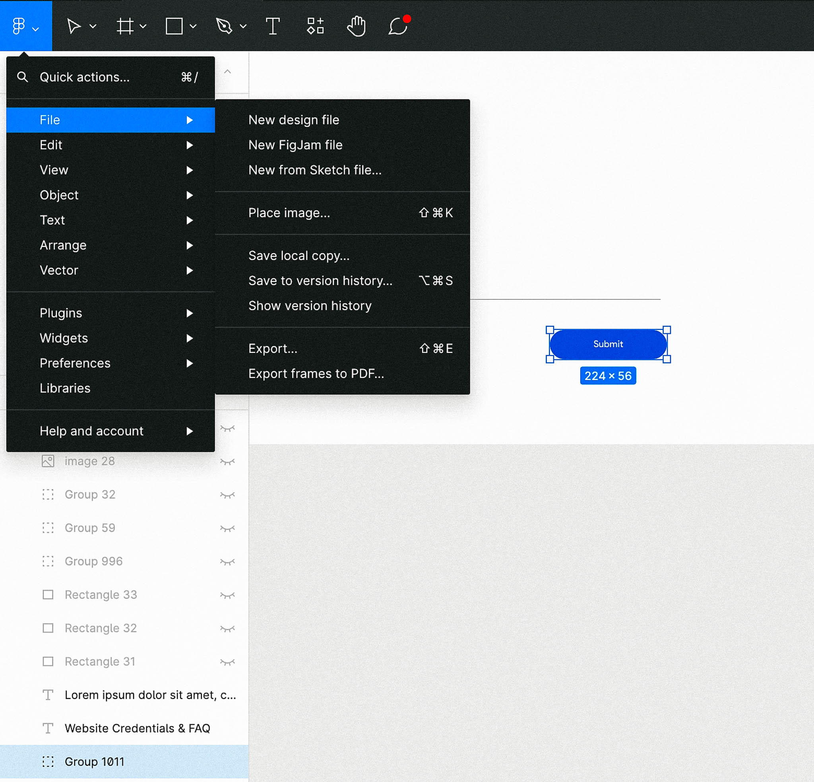
Task: Toggle visibility of image 28 layer
Action: 227,462
